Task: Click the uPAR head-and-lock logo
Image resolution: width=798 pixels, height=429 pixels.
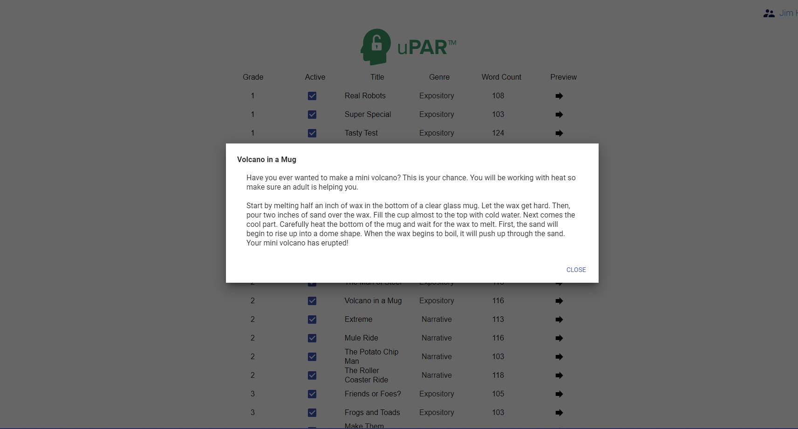Action: click(375, 47)
